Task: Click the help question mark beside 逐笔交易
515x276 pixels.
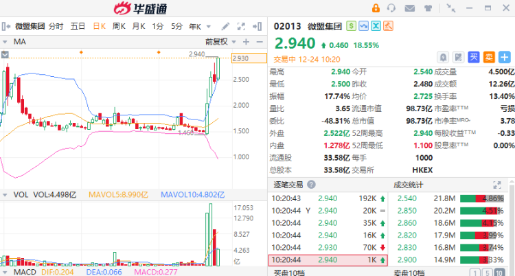Action: 311,184
